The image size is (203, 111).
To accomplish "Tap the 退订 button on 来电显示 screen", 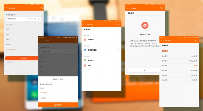I will tap(143, 70).
